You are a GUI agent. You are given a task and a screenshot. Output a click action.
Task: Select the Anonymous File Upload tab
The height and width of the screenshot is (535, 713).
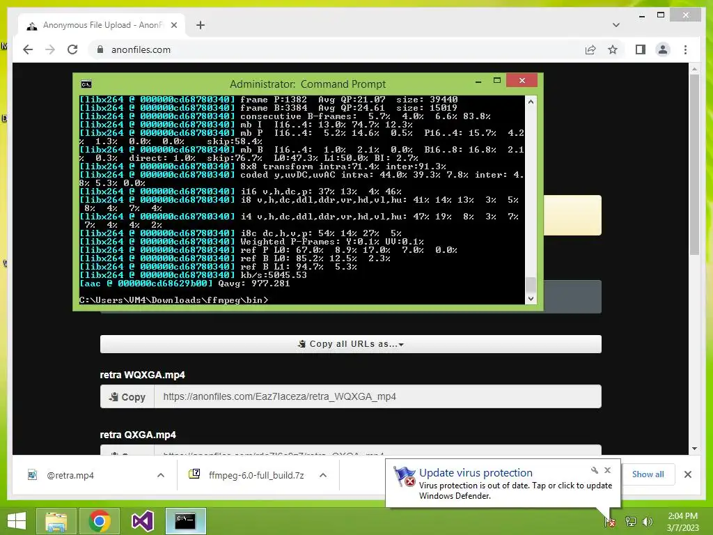[102, 25]
